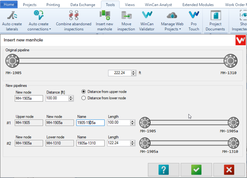This screenshot has height=178, width=247.
Task: Click the MH-1905 label under Original pipeline
Action: (x=14, y=73)
